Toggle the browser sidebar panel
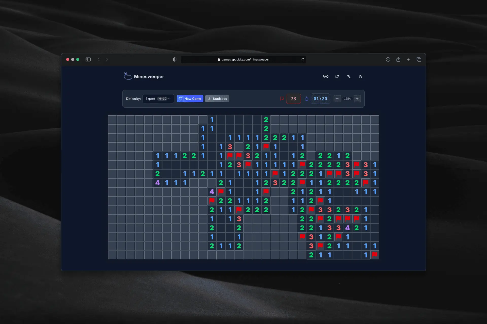This screenshot has height=324, width=487. coord(88,59)
